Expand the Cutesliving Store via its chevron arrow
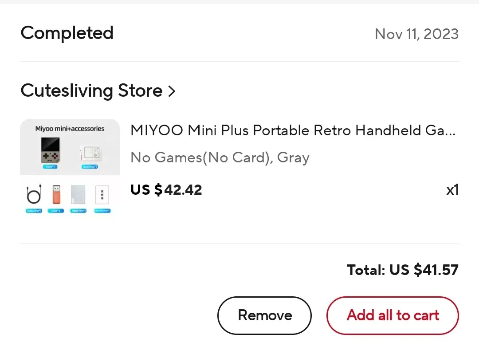The height and width of the screenshot is (354, 479). coord(173,90)
